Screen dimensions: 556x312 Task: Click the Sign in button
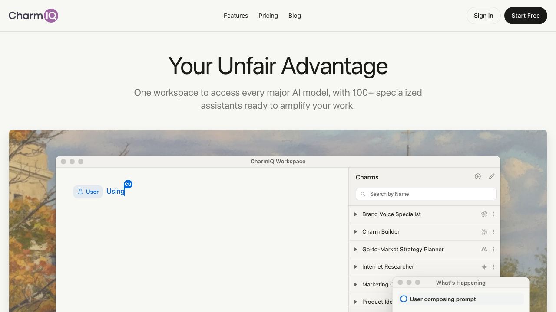coord(483,16)
